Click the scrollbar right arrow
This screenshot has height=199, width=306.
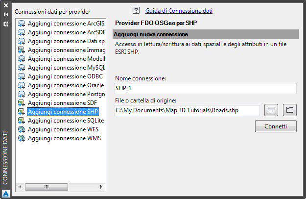(x=102, y=187)
